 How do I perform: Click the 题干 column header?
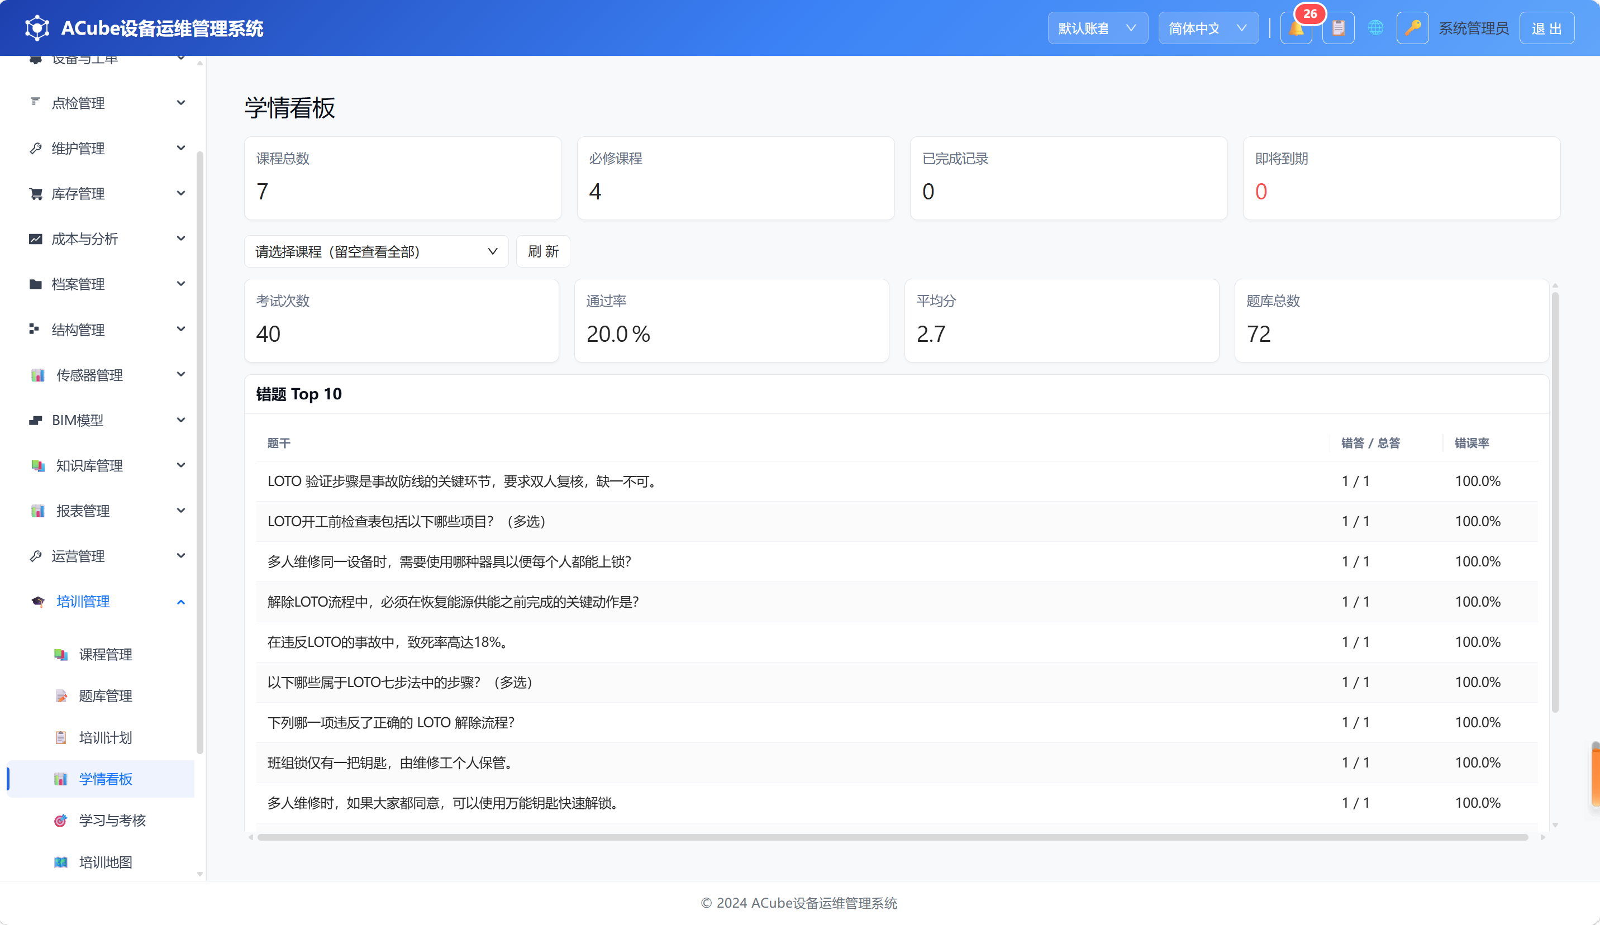point(279,443)
